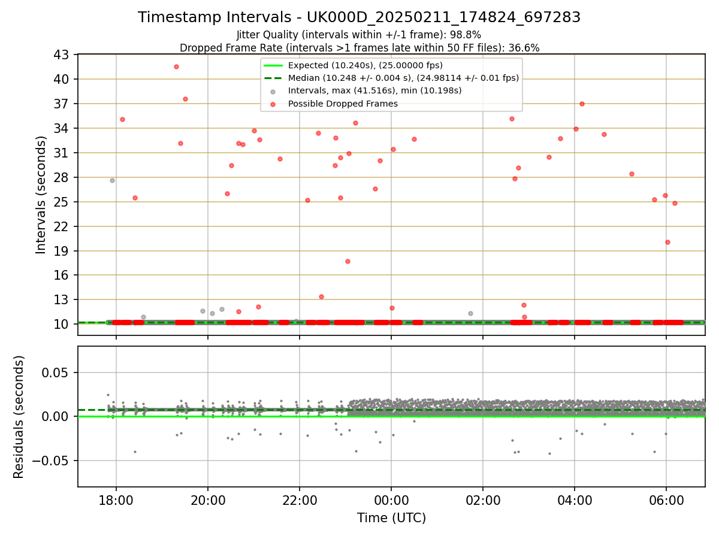Click the highest red dropped-frame point near 41.5 seconds

[x=176, y=66]
